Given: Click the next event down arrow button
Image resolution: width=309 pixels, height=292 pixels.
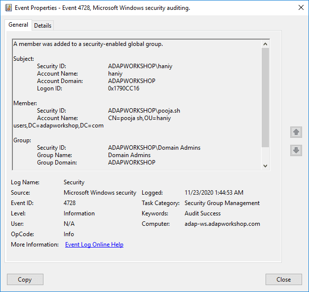Looking at the screenshot, I should pos(296,150).
